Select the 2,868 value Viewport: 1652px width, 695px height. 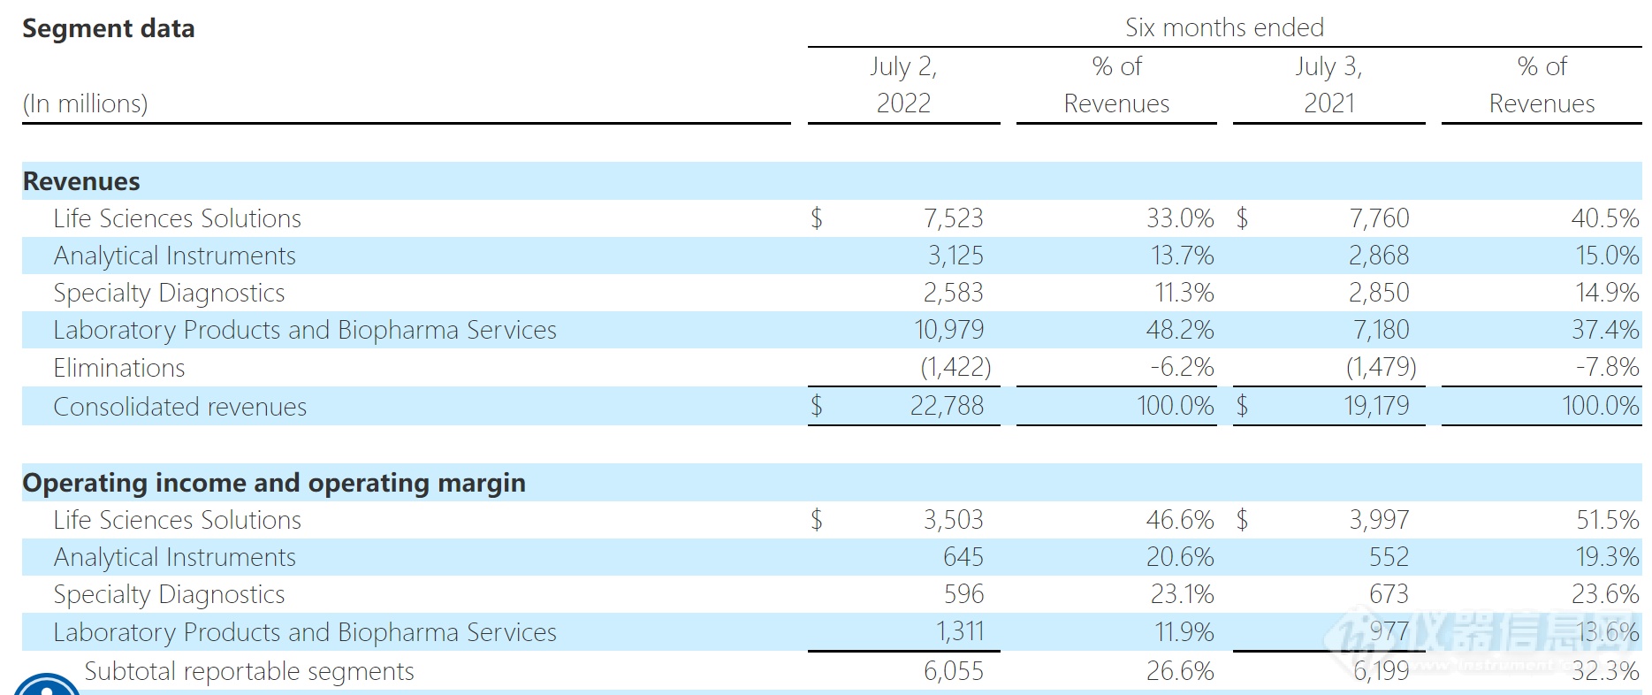point(1379,256)
